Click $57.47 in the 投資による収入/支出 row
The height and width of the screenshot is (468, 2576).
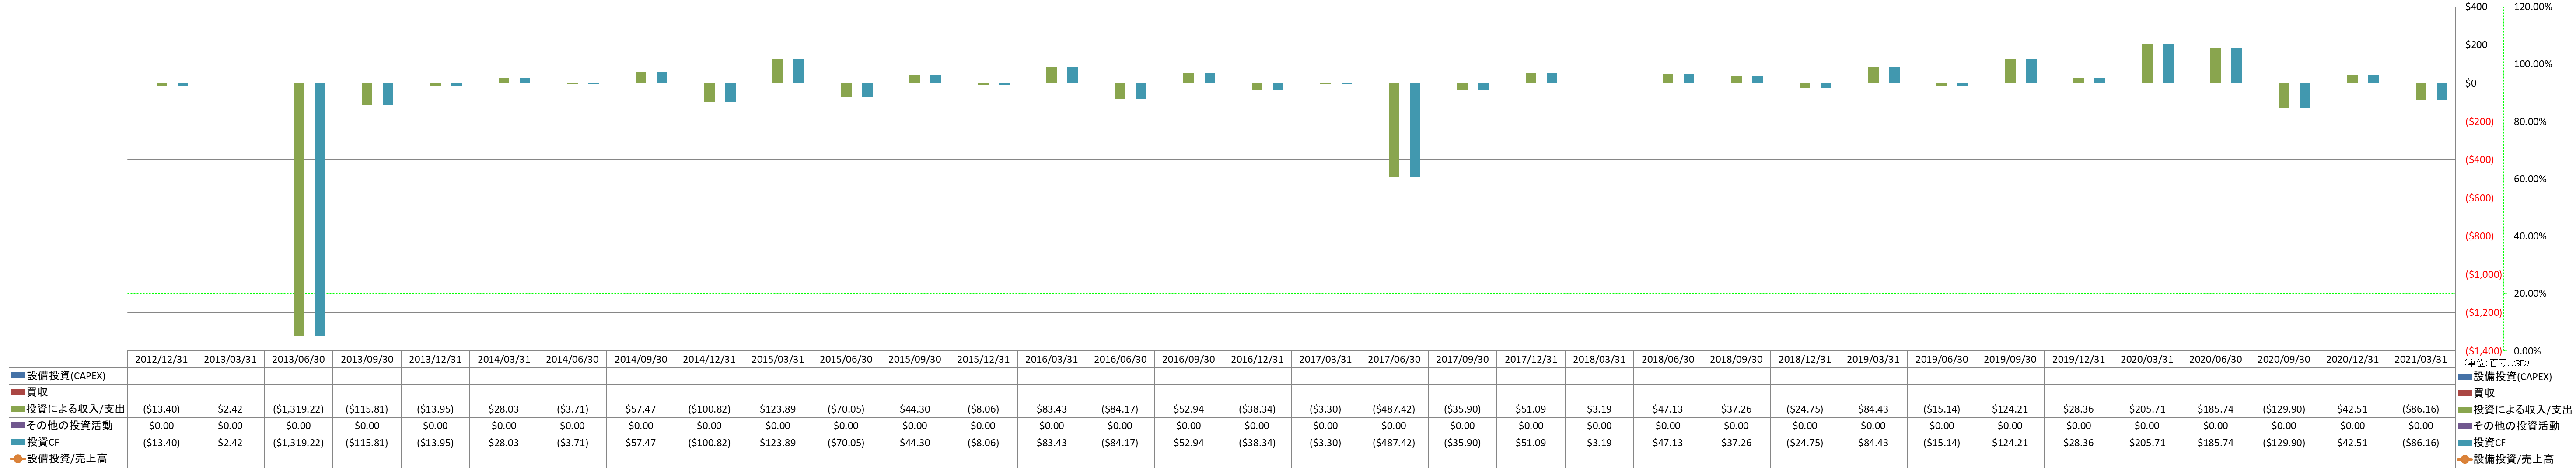641,409
